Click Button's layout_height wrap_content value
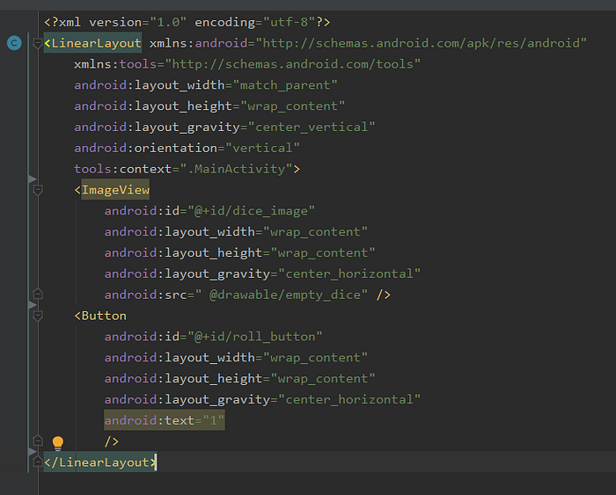This screenshot has height=495, width=616. (323, 379)
